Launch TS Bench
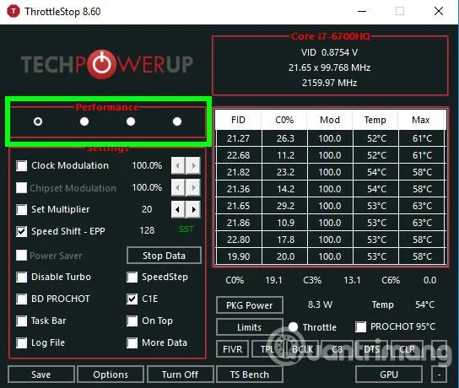Viewport: 459px width, 388px height. (x=250, y=375)
